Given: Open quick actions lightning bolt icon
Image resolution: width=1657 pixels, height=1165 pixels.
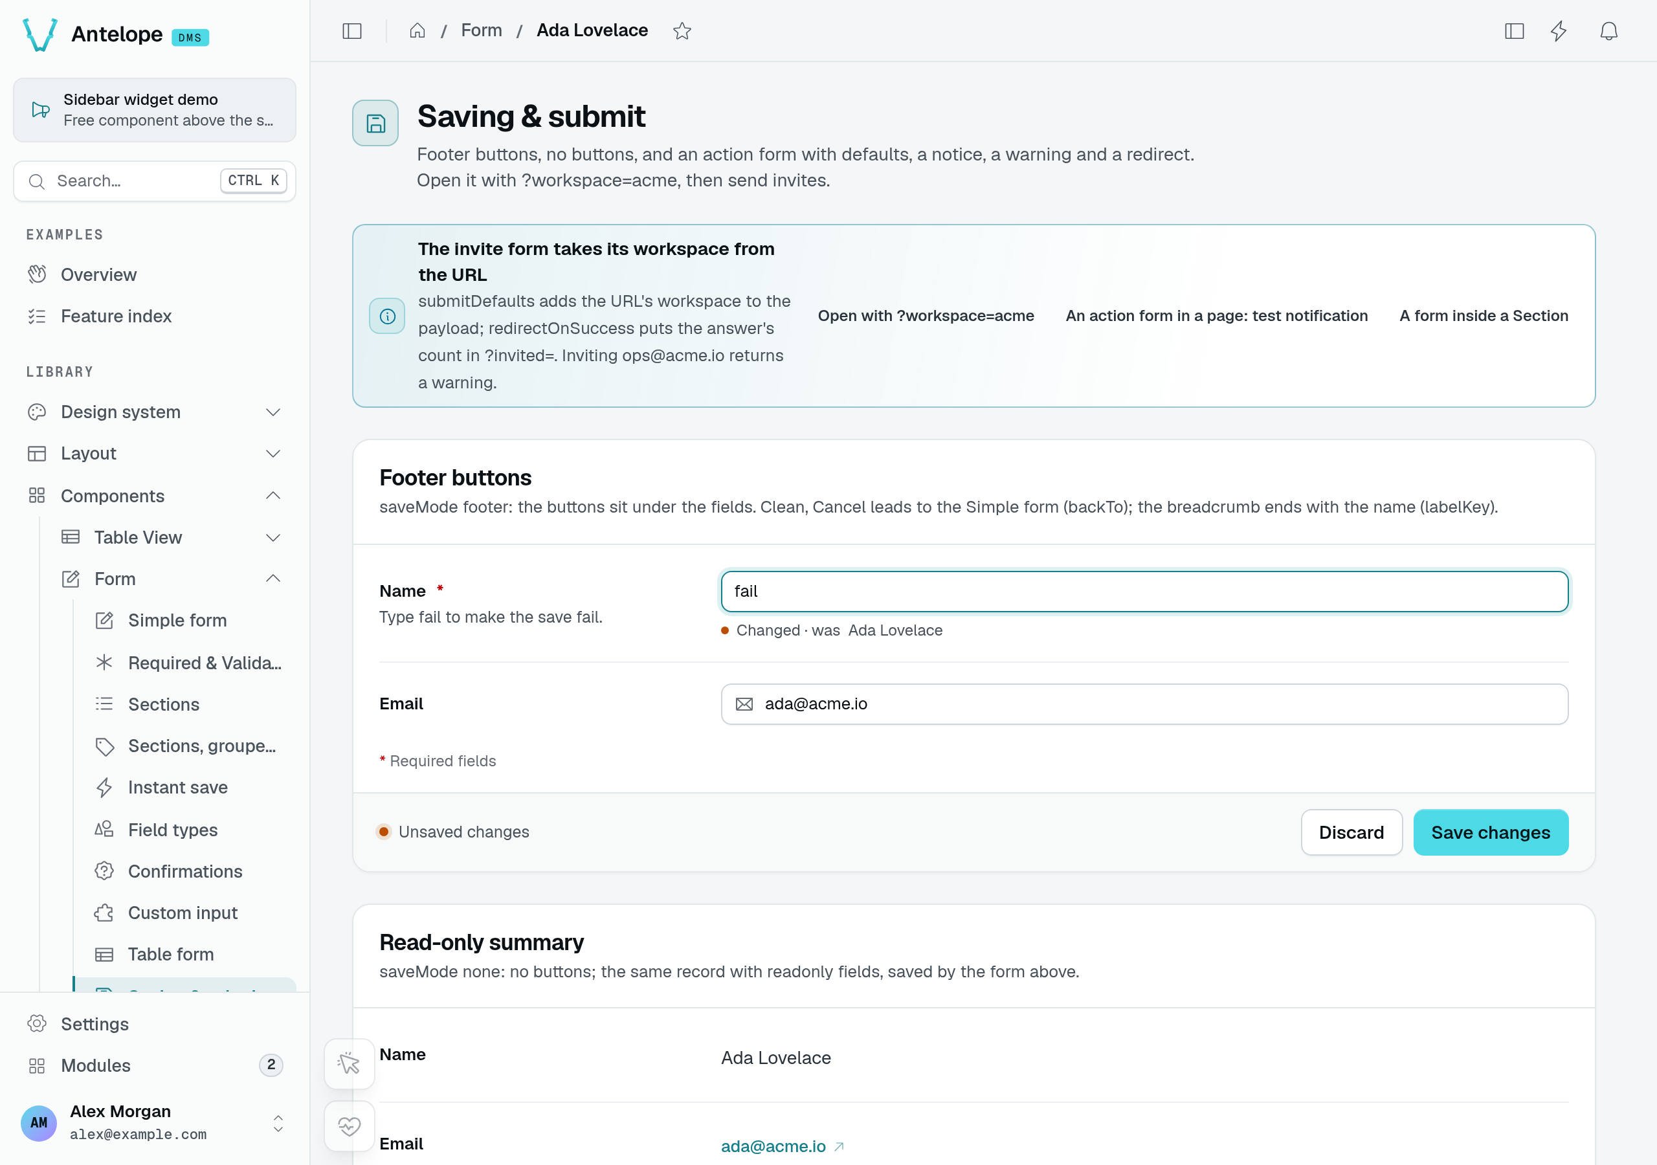Looking at the screenshot, I should click(x=1559, y=31).
